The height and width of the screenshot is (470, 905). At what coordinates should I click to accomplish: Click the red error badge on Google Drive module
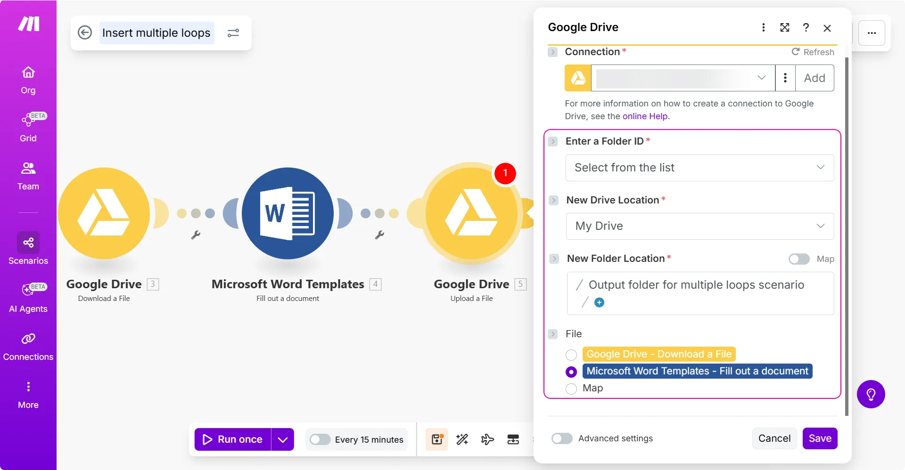[505, 173]
